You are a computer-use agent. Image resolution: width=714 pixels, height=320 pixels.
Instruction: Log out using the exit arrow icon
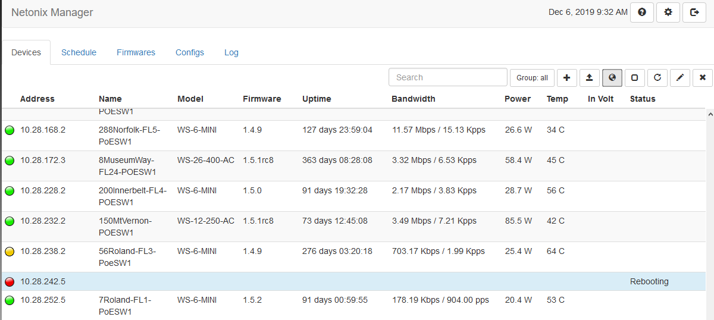[x=694, y=12]
